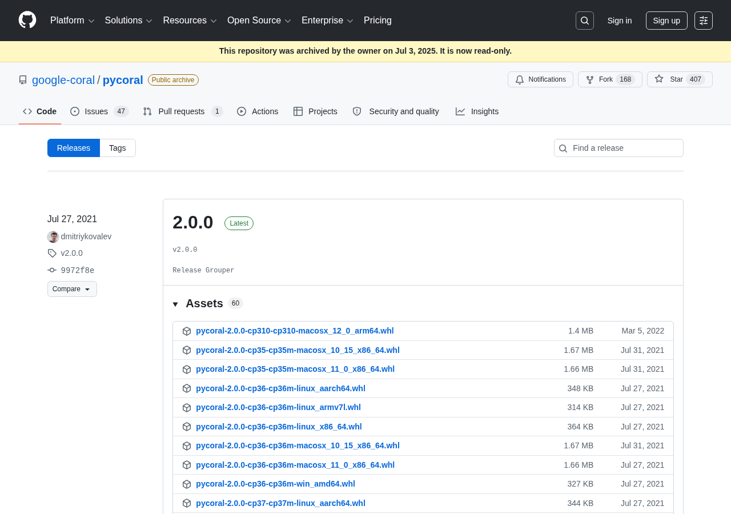Click the Mar 5, 2022 date
This screenshot has width=731, height=514.
[x=643, y=331]
